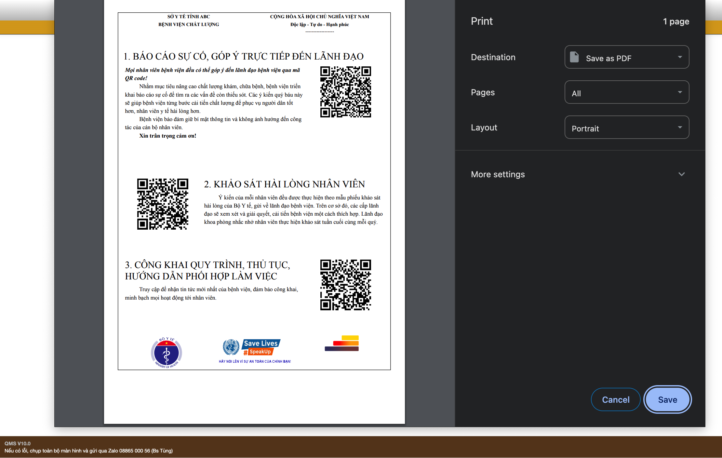Click the QR code beside section 3
This screenshot has height=458, width=722.
point(345,285)
